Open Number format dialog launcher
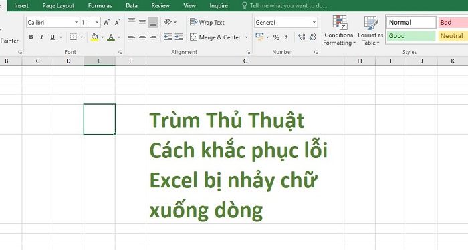The width and height of the screenshot is (468, 250). (316, 52)
